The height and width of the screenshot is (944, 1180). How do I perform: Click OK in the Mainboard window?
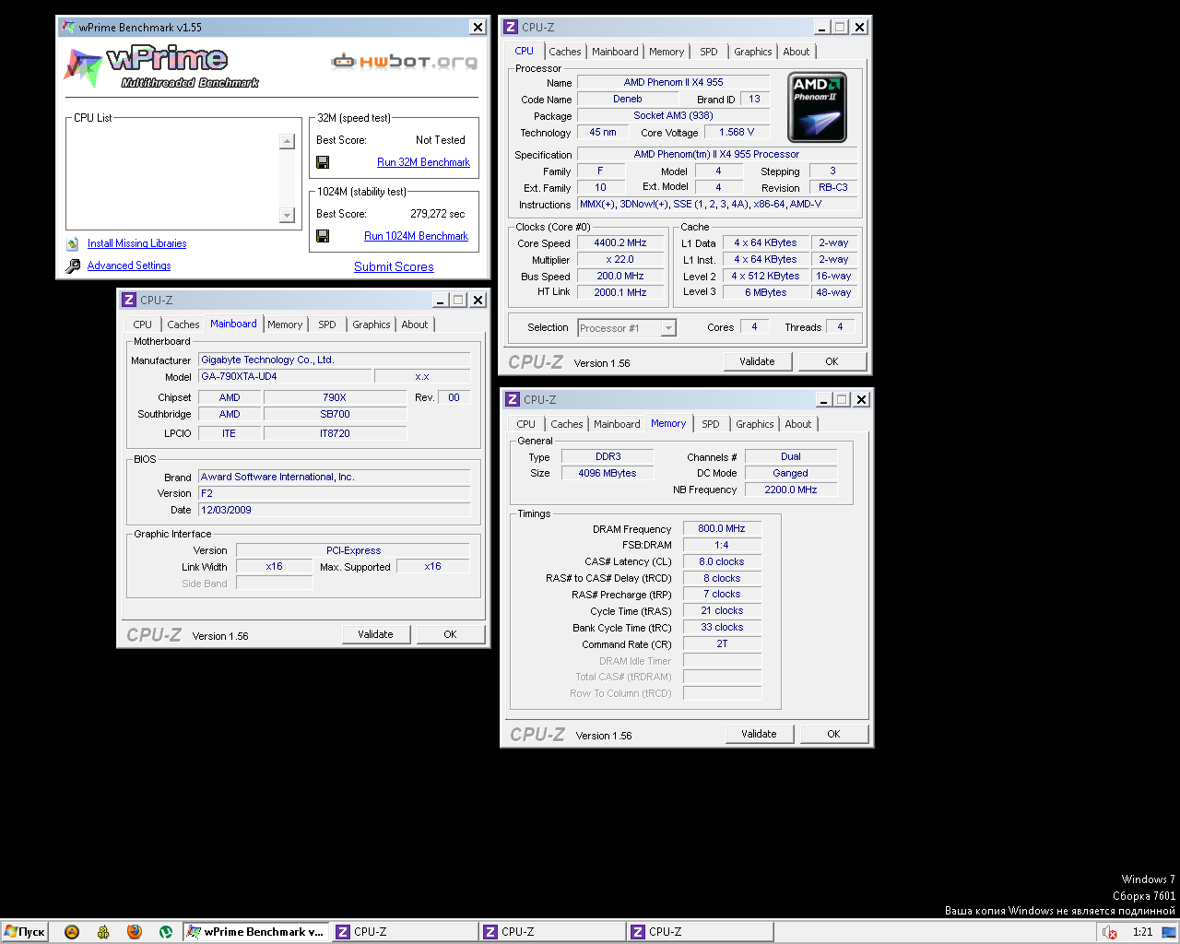[450, 634]
